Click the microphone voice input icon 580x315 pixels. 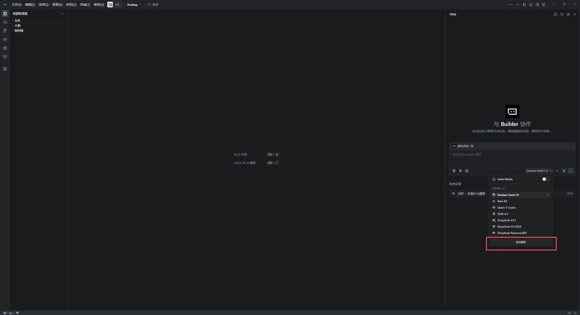564,171
